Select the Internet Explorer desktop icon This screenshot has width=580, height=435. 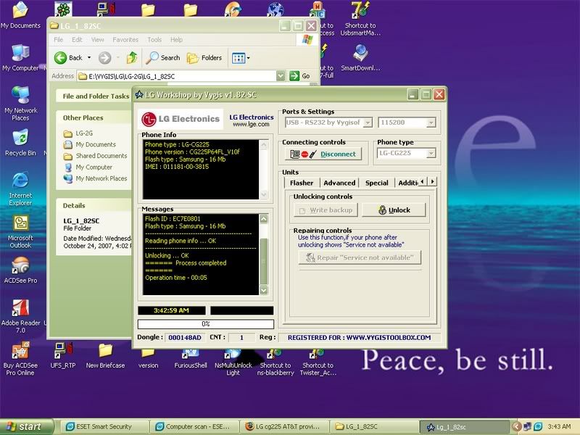pyautogui.click(x=20, y=188)
